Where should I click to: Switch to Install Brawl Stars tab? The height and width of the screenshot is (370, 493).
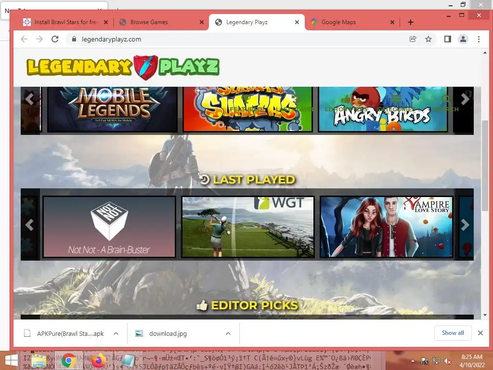click(x=65, y=22)
